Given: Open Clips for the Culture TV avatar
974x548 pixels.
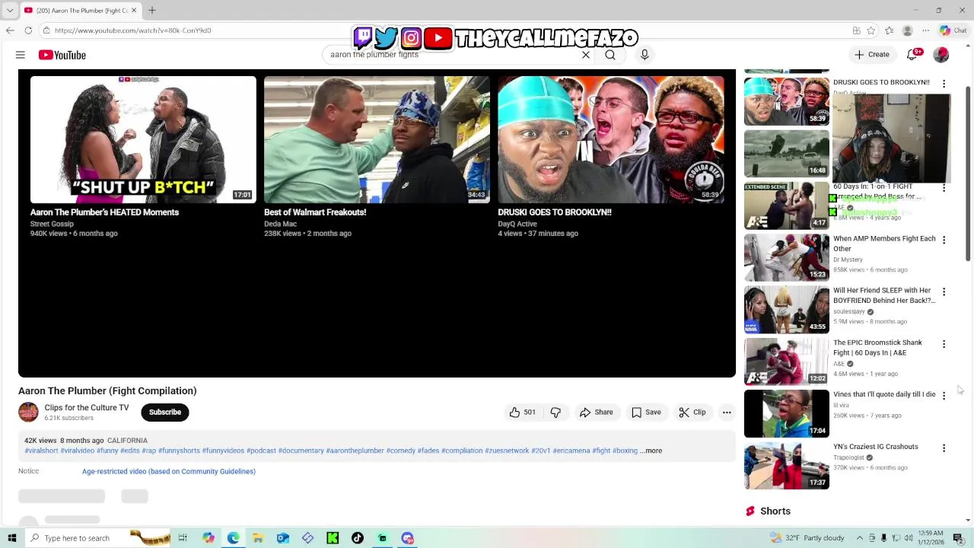Looking at the screenshot, I should tap(28, 412).
